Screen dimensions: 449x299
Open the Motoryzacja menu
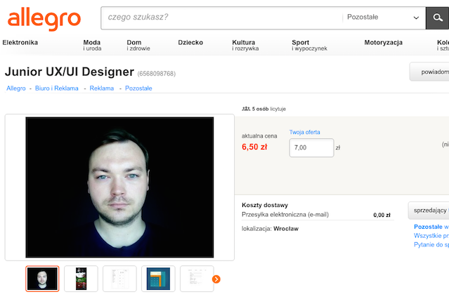[x=383, y=43]
